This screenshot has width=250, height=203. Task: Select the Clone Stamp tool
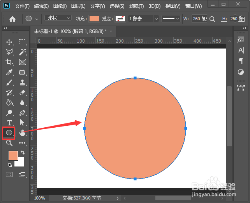[x=22, y=83]
